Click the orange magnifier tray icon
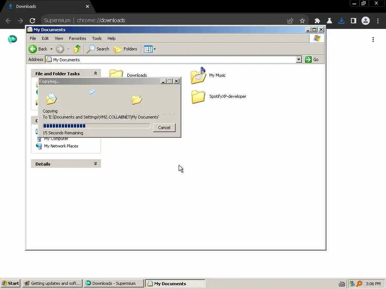This screenshot has height=289, width=386. coord(359,284)
